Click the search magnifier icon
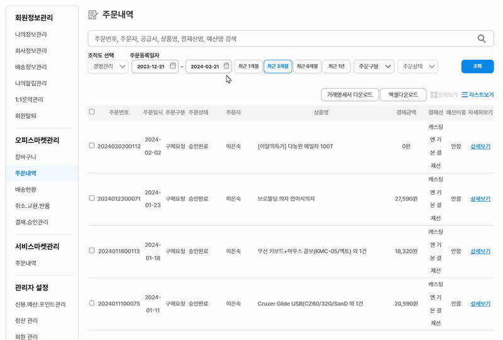Viewport: 503px width, 340px height. [482, 39]
